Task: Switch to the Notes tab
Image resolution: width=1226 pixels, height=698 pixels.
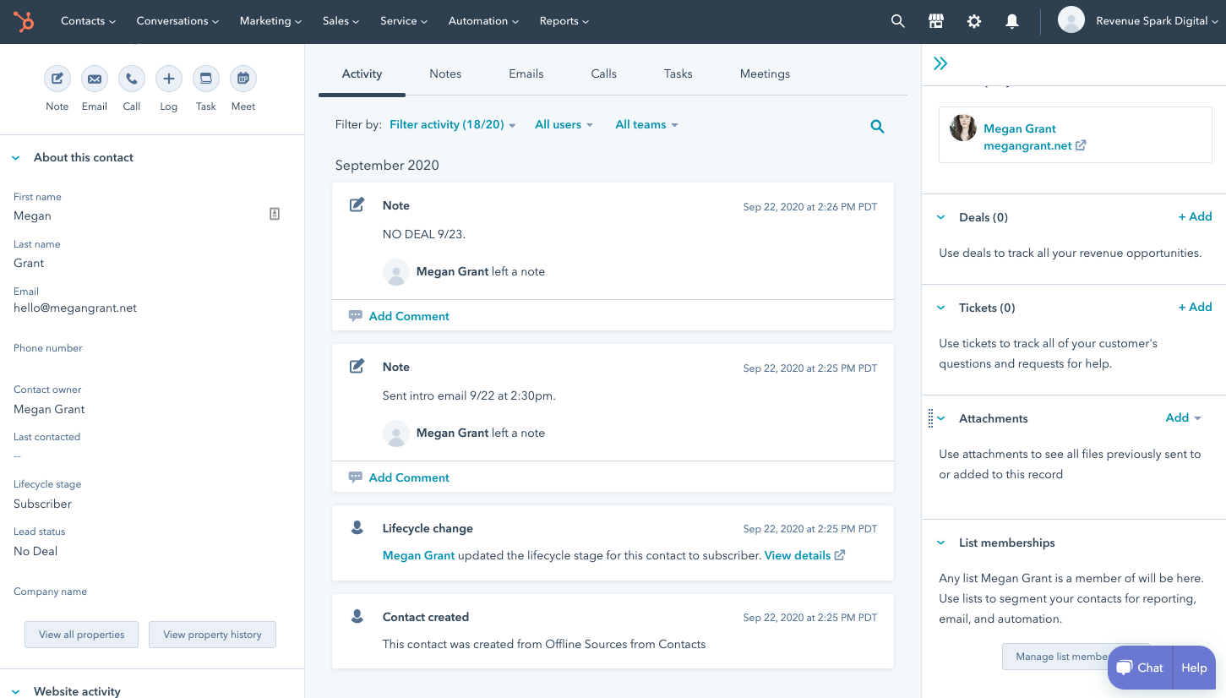Action: [445, 74]
